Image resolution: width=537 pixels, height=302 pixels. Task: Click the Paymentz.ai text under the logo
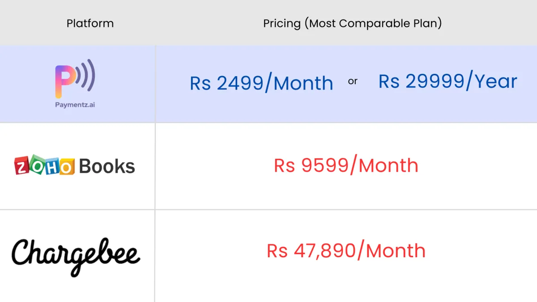pyautogui.click(x=75, y=105)
